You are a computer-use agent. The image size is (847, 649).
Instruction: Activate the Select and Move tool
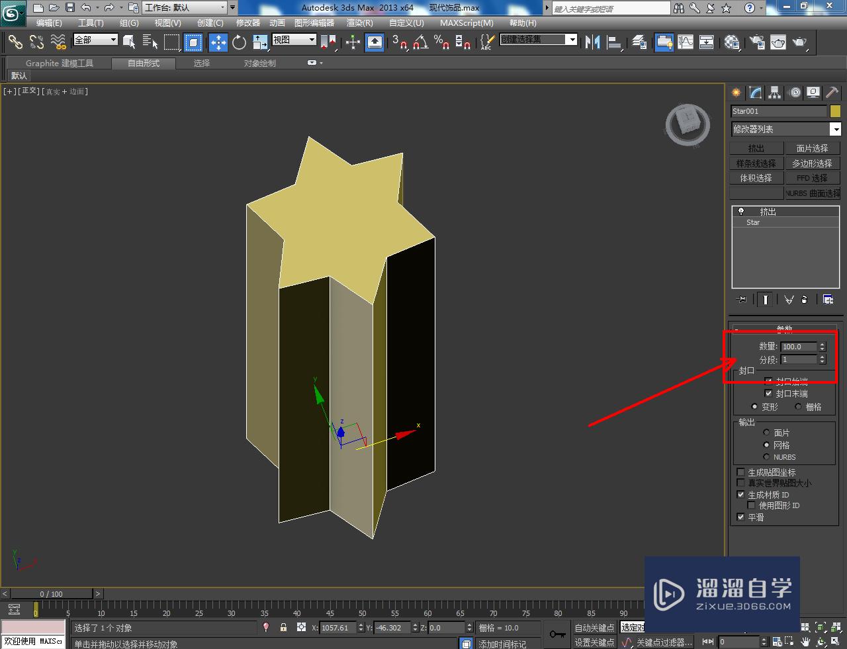click(x=218, y=42)
